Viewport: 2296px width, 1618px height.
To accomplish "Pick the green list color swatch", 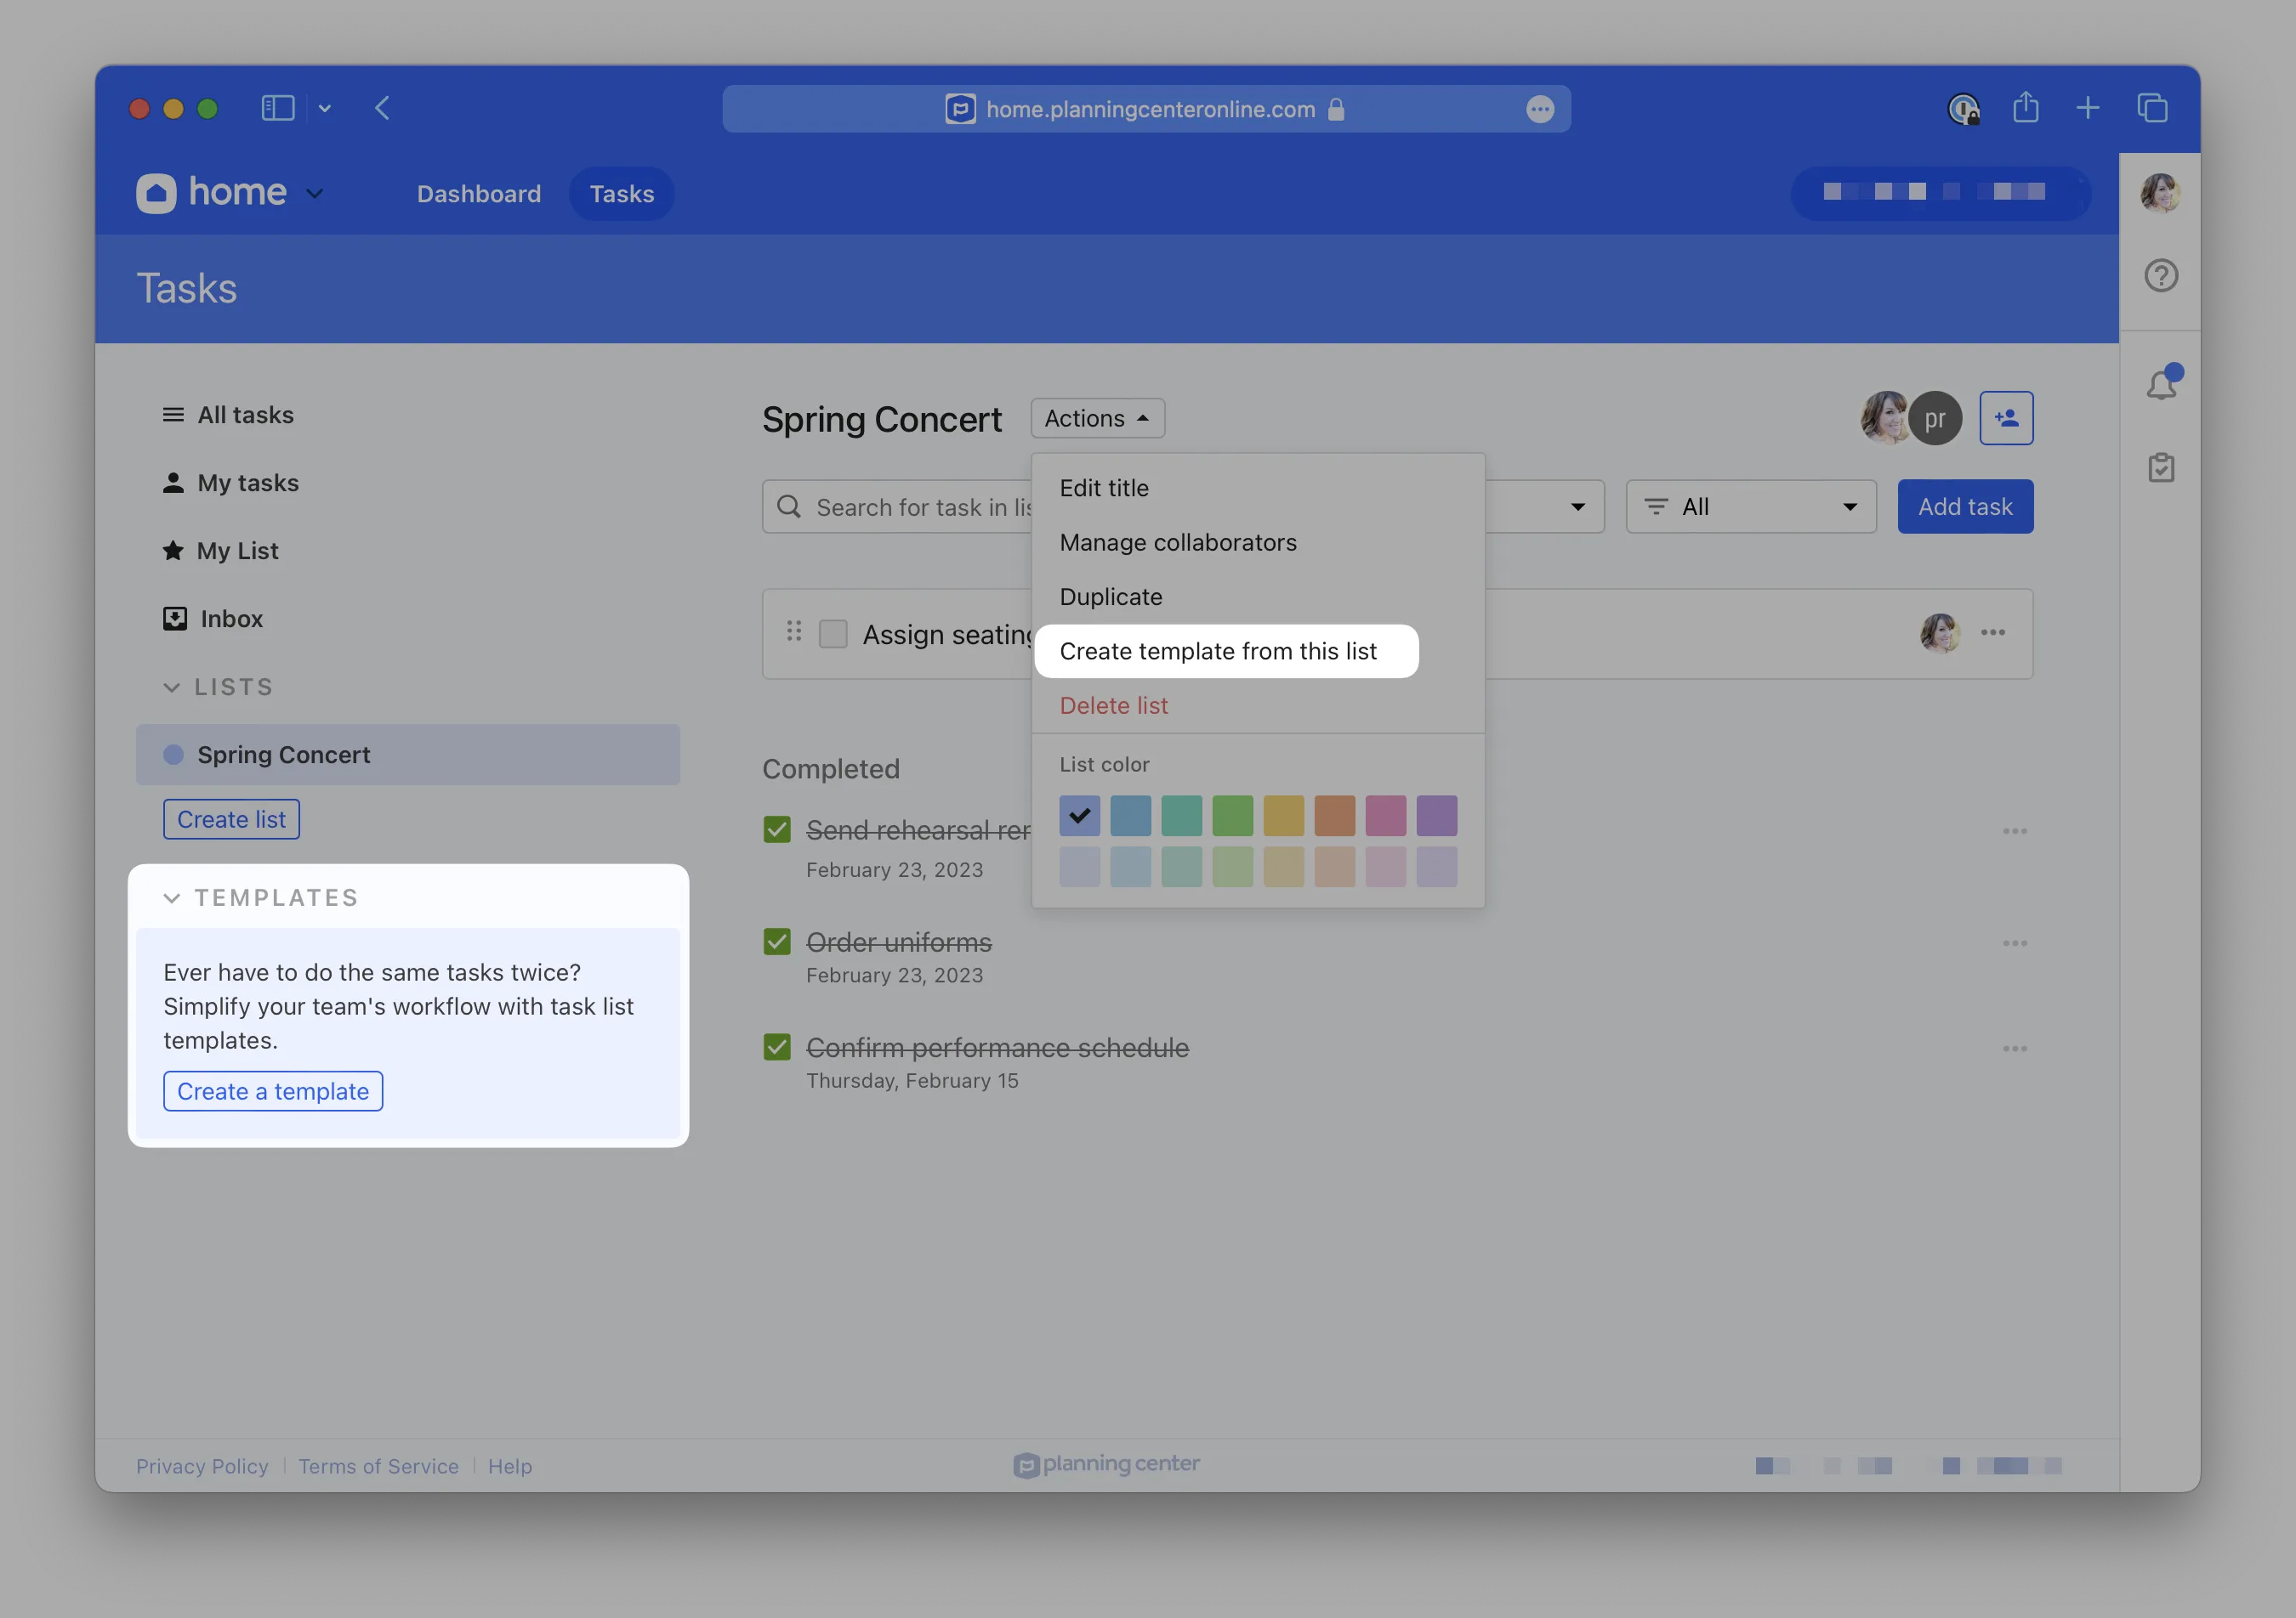I will pos(1232,816).
